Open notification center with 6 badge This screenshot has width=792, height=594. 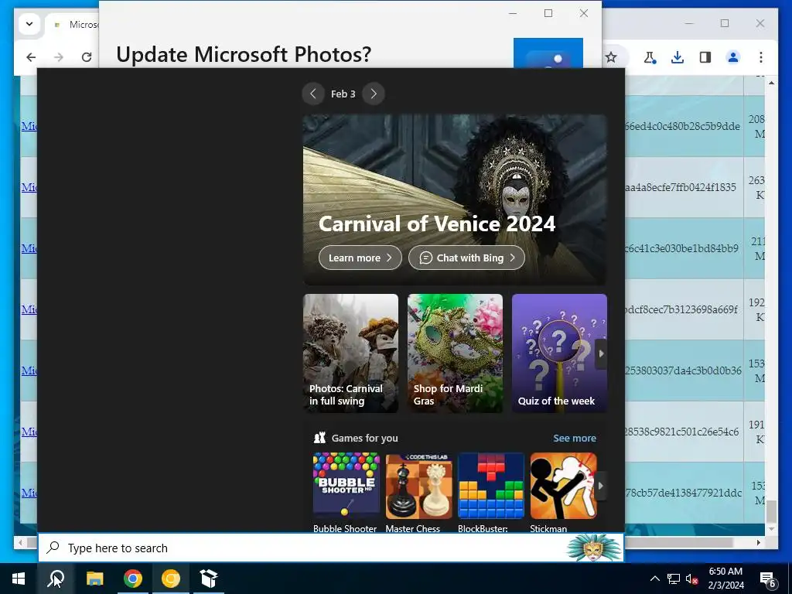coord(768,579)
